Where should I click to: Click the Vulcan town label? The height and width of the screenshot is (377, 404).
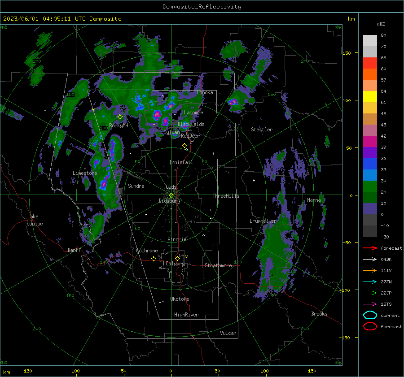pos(228,333)
